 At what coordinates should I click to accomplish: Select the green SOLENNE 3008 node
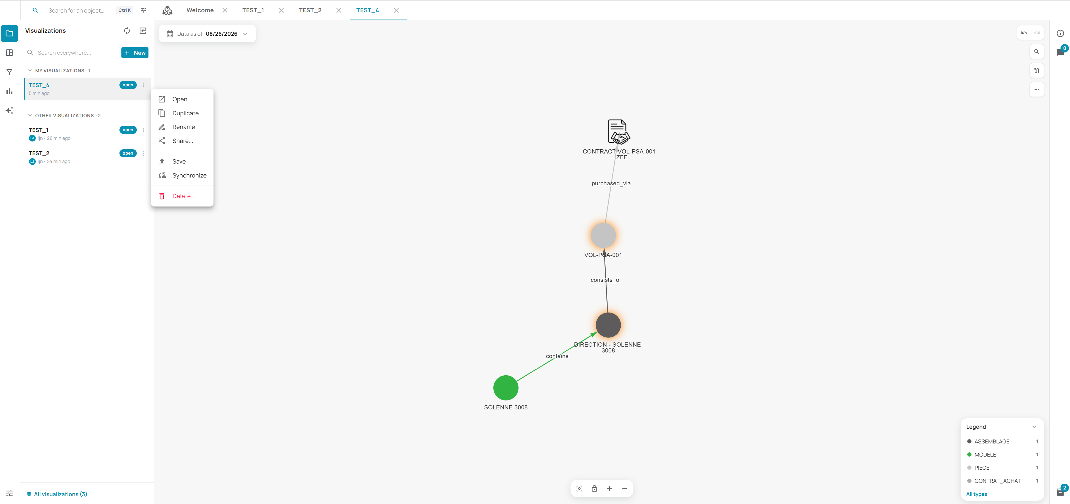(505, 388)
